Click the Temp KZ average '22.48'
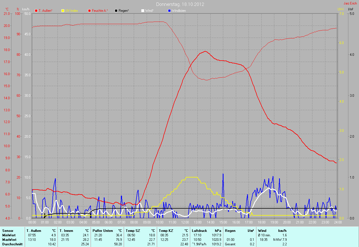Screen dimensions: 359x247 tap(184, 244)
